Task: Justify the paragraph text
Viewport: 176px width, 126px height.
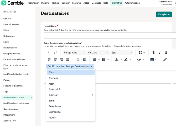Action: [68, 59]
